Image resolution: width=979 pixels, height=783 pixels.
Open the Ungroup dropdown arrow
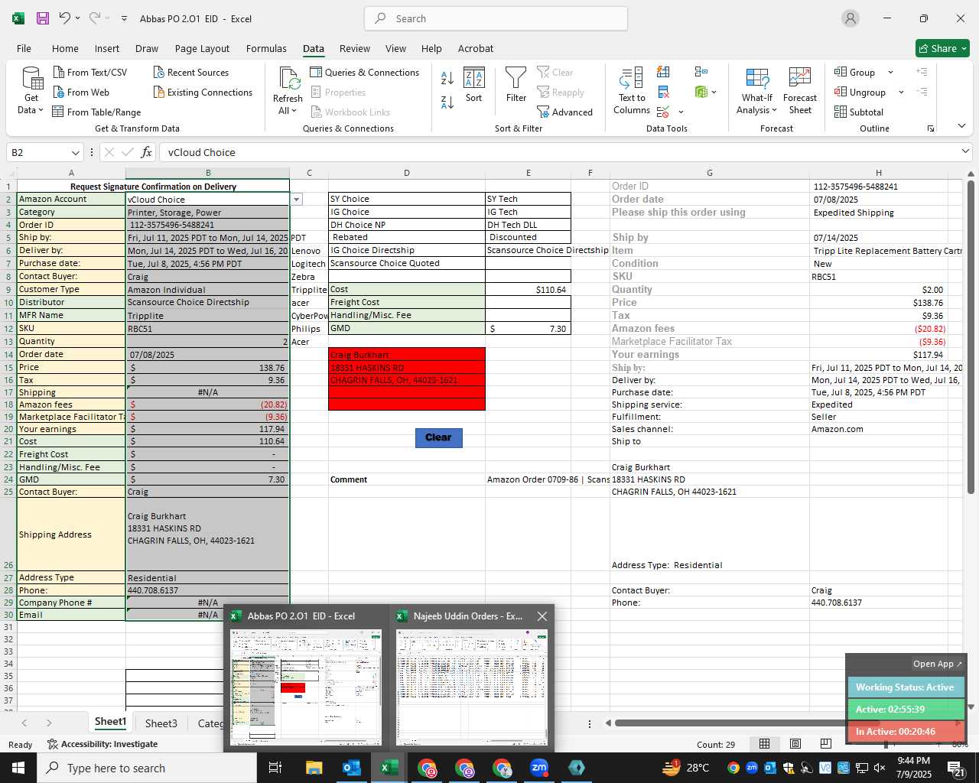(901, 92)
